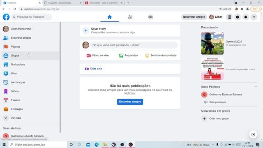Click the Criar story plus icon
Image resolution: width=263 pixels, height=148 pixels.
pos(86,31)
